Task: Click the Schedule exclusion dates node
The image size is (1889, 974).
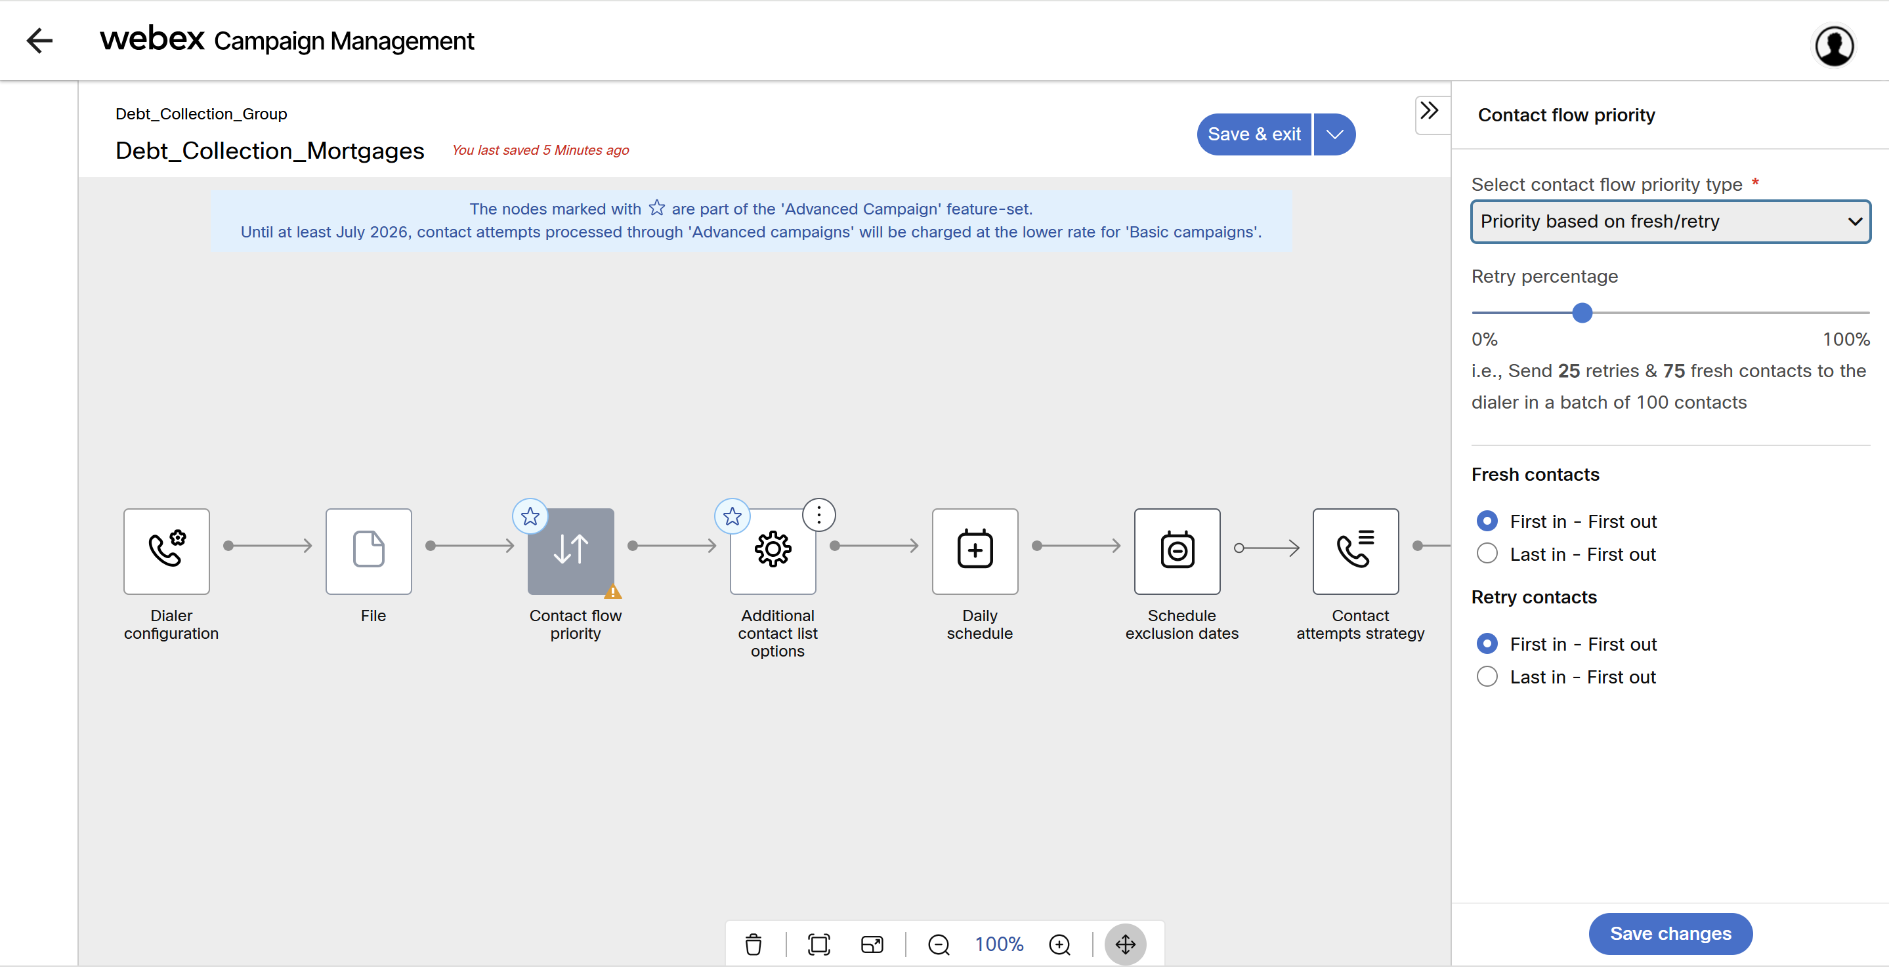Action: 1176,550
